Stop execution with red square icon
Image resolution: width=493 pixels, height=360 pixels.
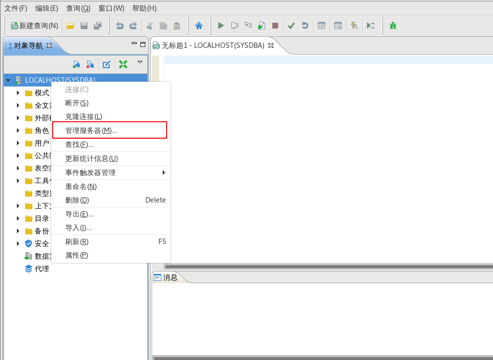point(275,26)
